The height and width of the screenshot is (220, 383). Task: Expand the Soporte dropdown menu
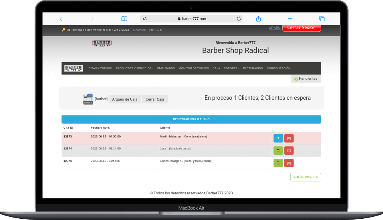pos(231,69)
